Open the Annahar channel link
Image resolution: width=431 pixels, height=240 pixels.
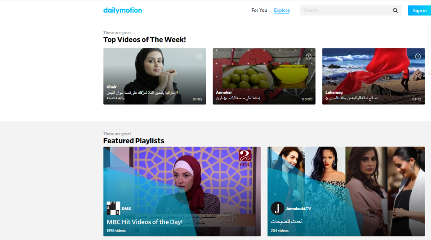tap(224, 92)
